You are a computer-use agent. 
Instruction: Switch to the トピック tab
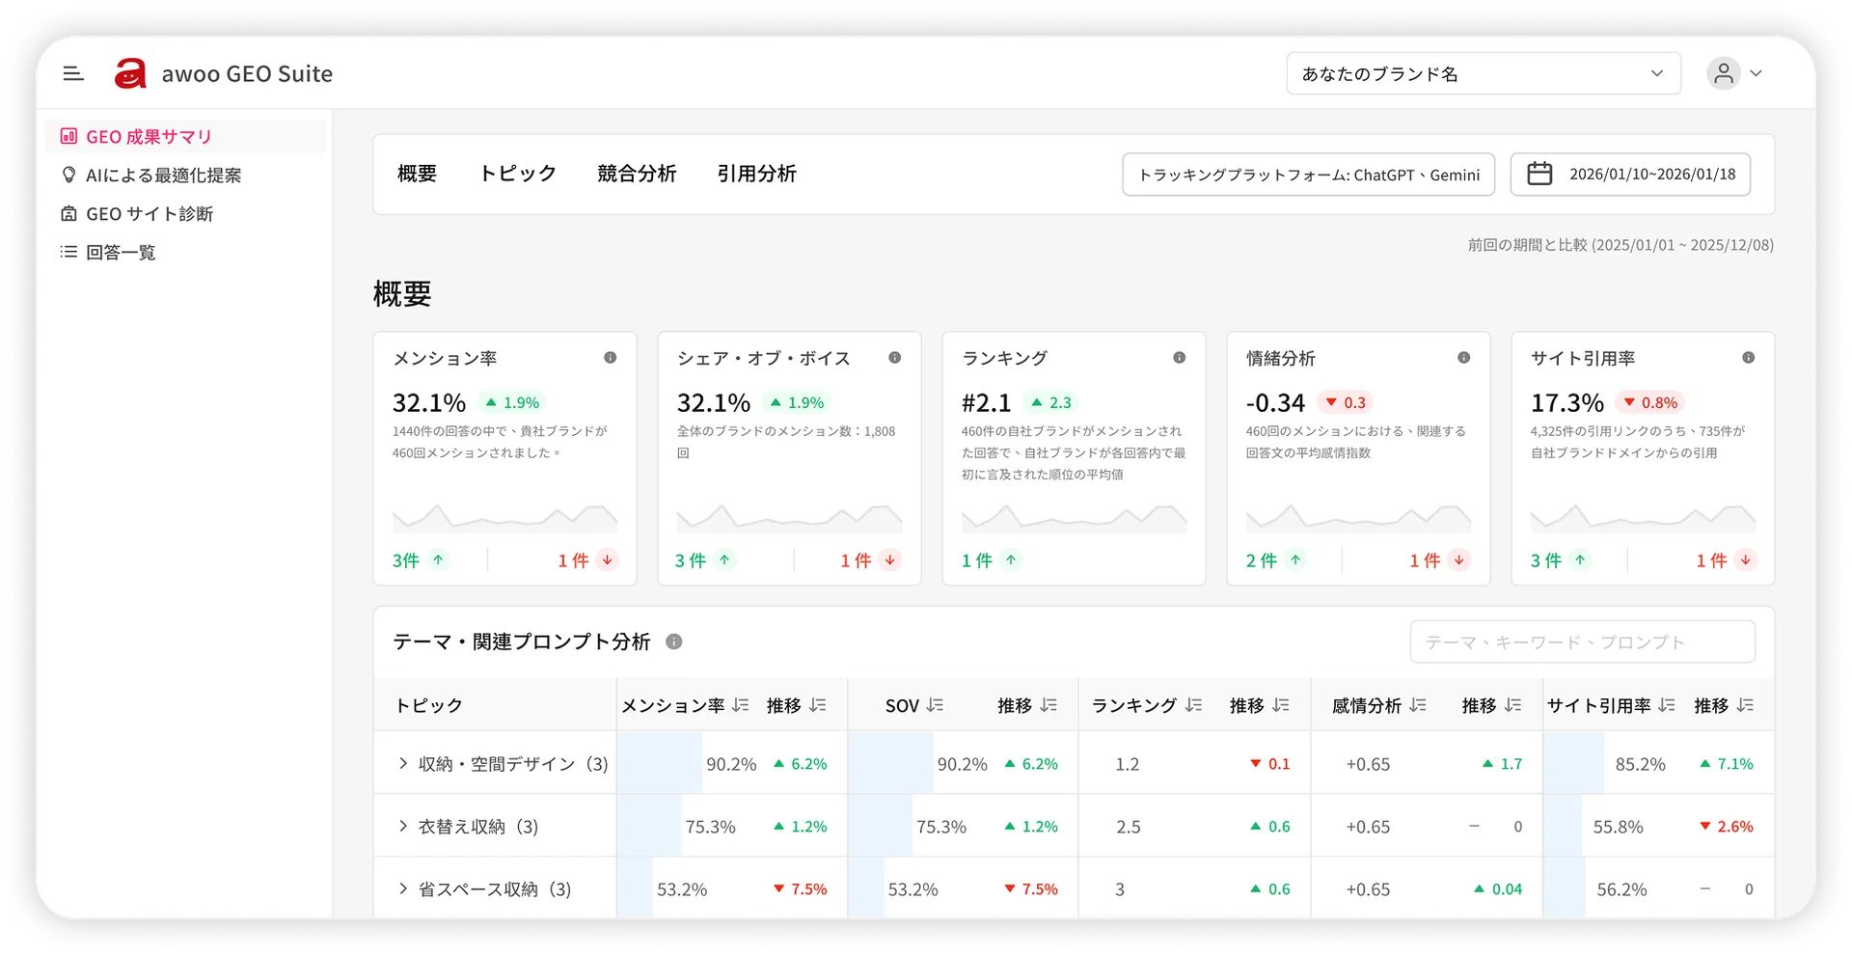tap(518, 174)
